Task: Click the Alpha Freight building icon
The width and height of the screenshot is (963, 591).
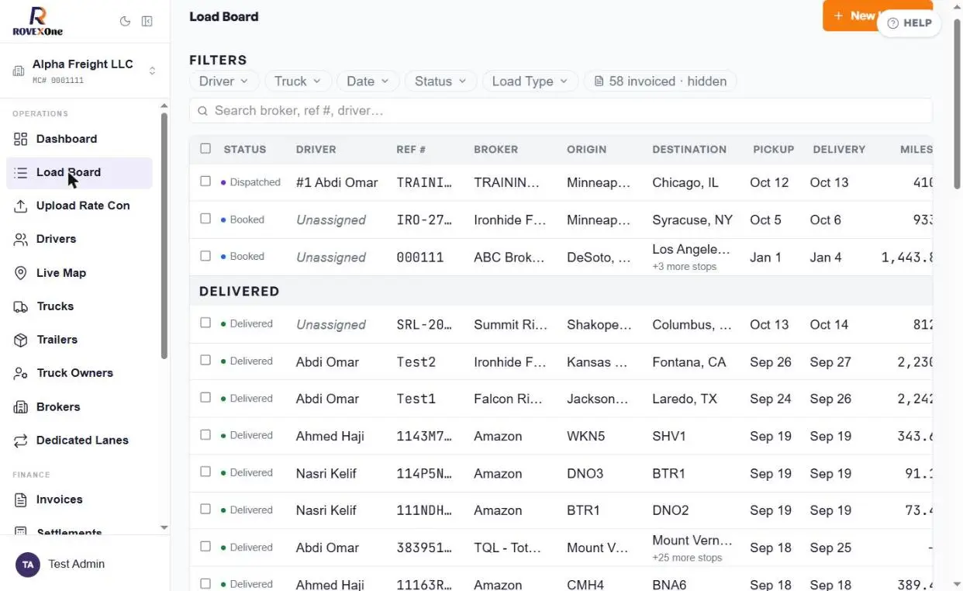Action: (x=19, y=71)
